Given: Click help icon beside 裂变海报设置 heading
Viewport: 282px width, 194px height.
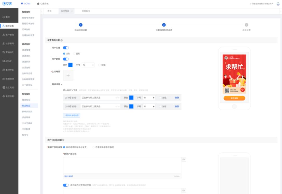Looking at the screenshot, I should point(62,40).
